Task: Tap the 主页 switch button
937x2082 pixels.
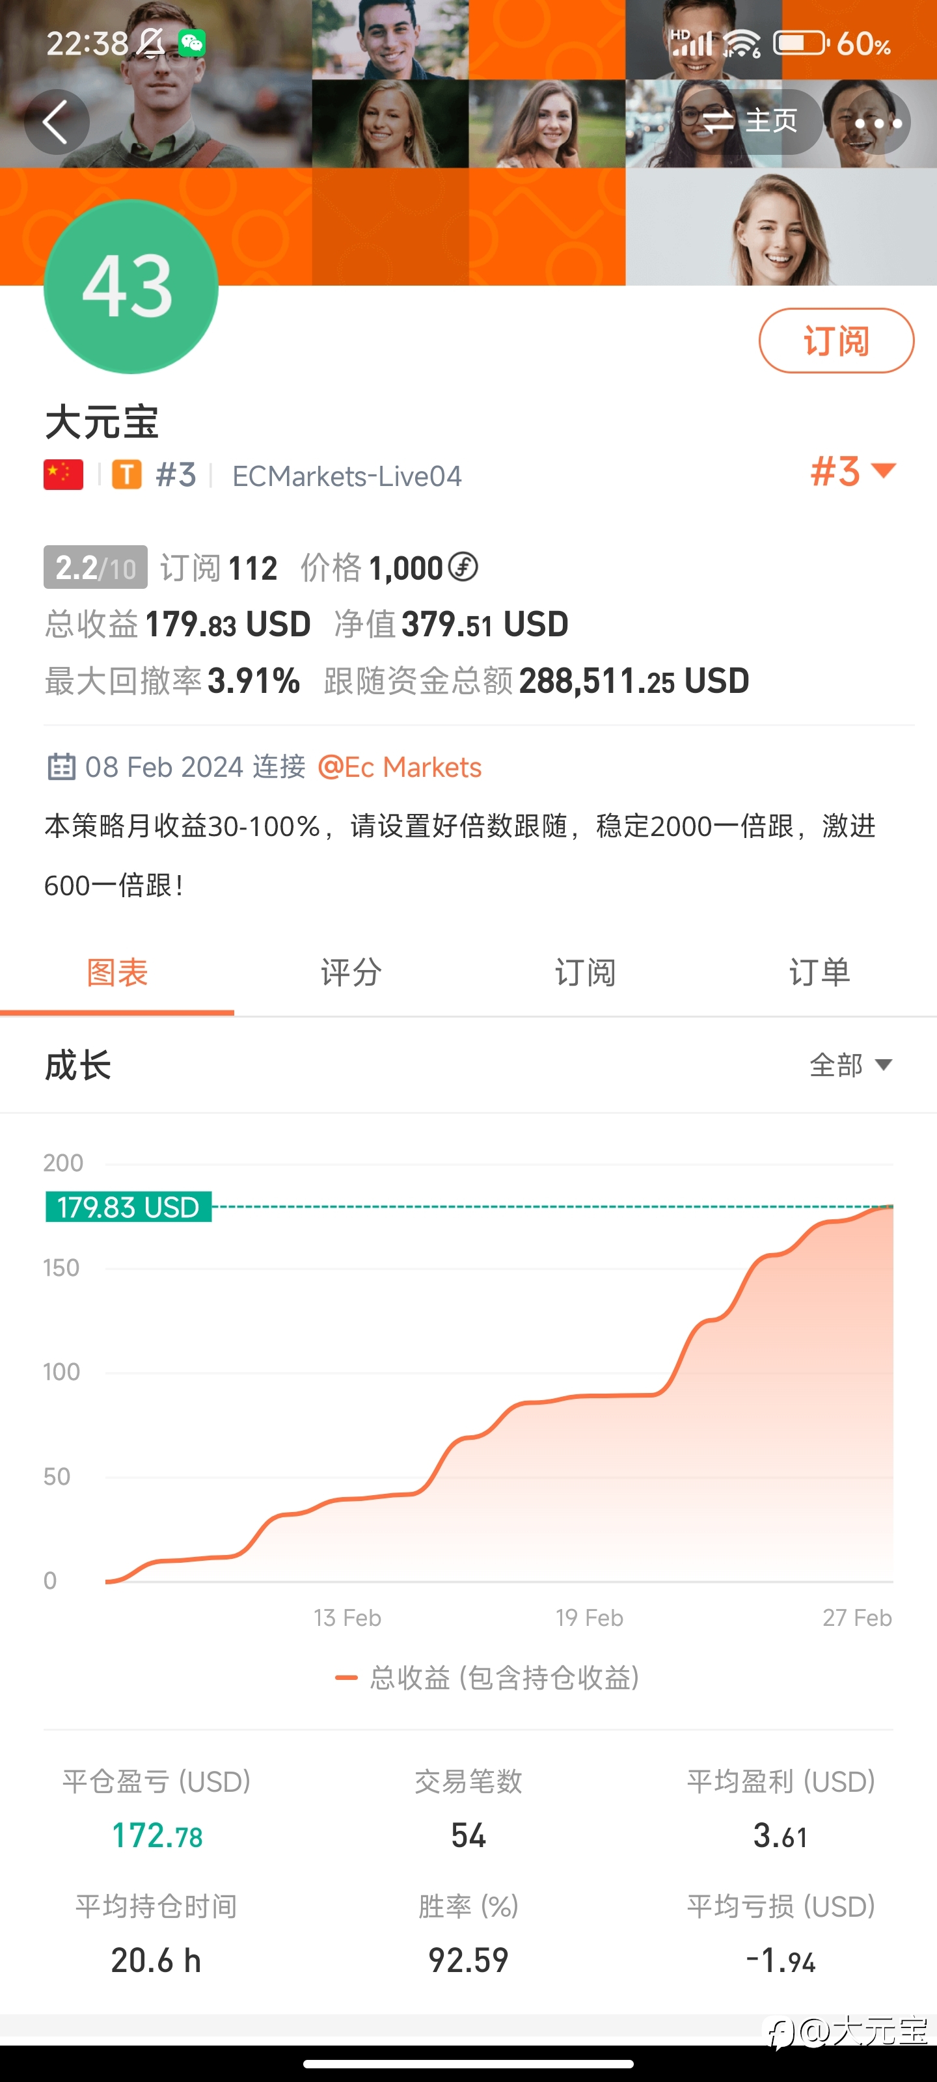Action: (x=750, y=122)
